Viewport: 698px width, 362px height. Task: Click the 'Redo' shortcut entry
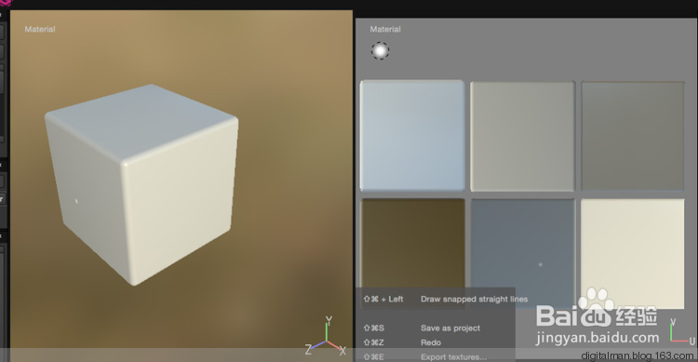tap(402, 342)
